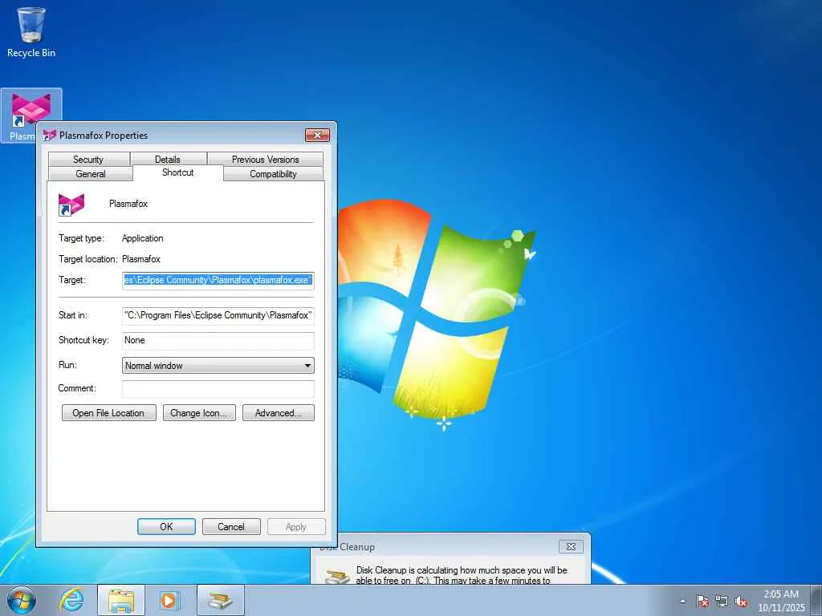Open the clock showing 2:05 AM
Image resolution: width=822 pixels, height=616 pixels.
(781, 601)
